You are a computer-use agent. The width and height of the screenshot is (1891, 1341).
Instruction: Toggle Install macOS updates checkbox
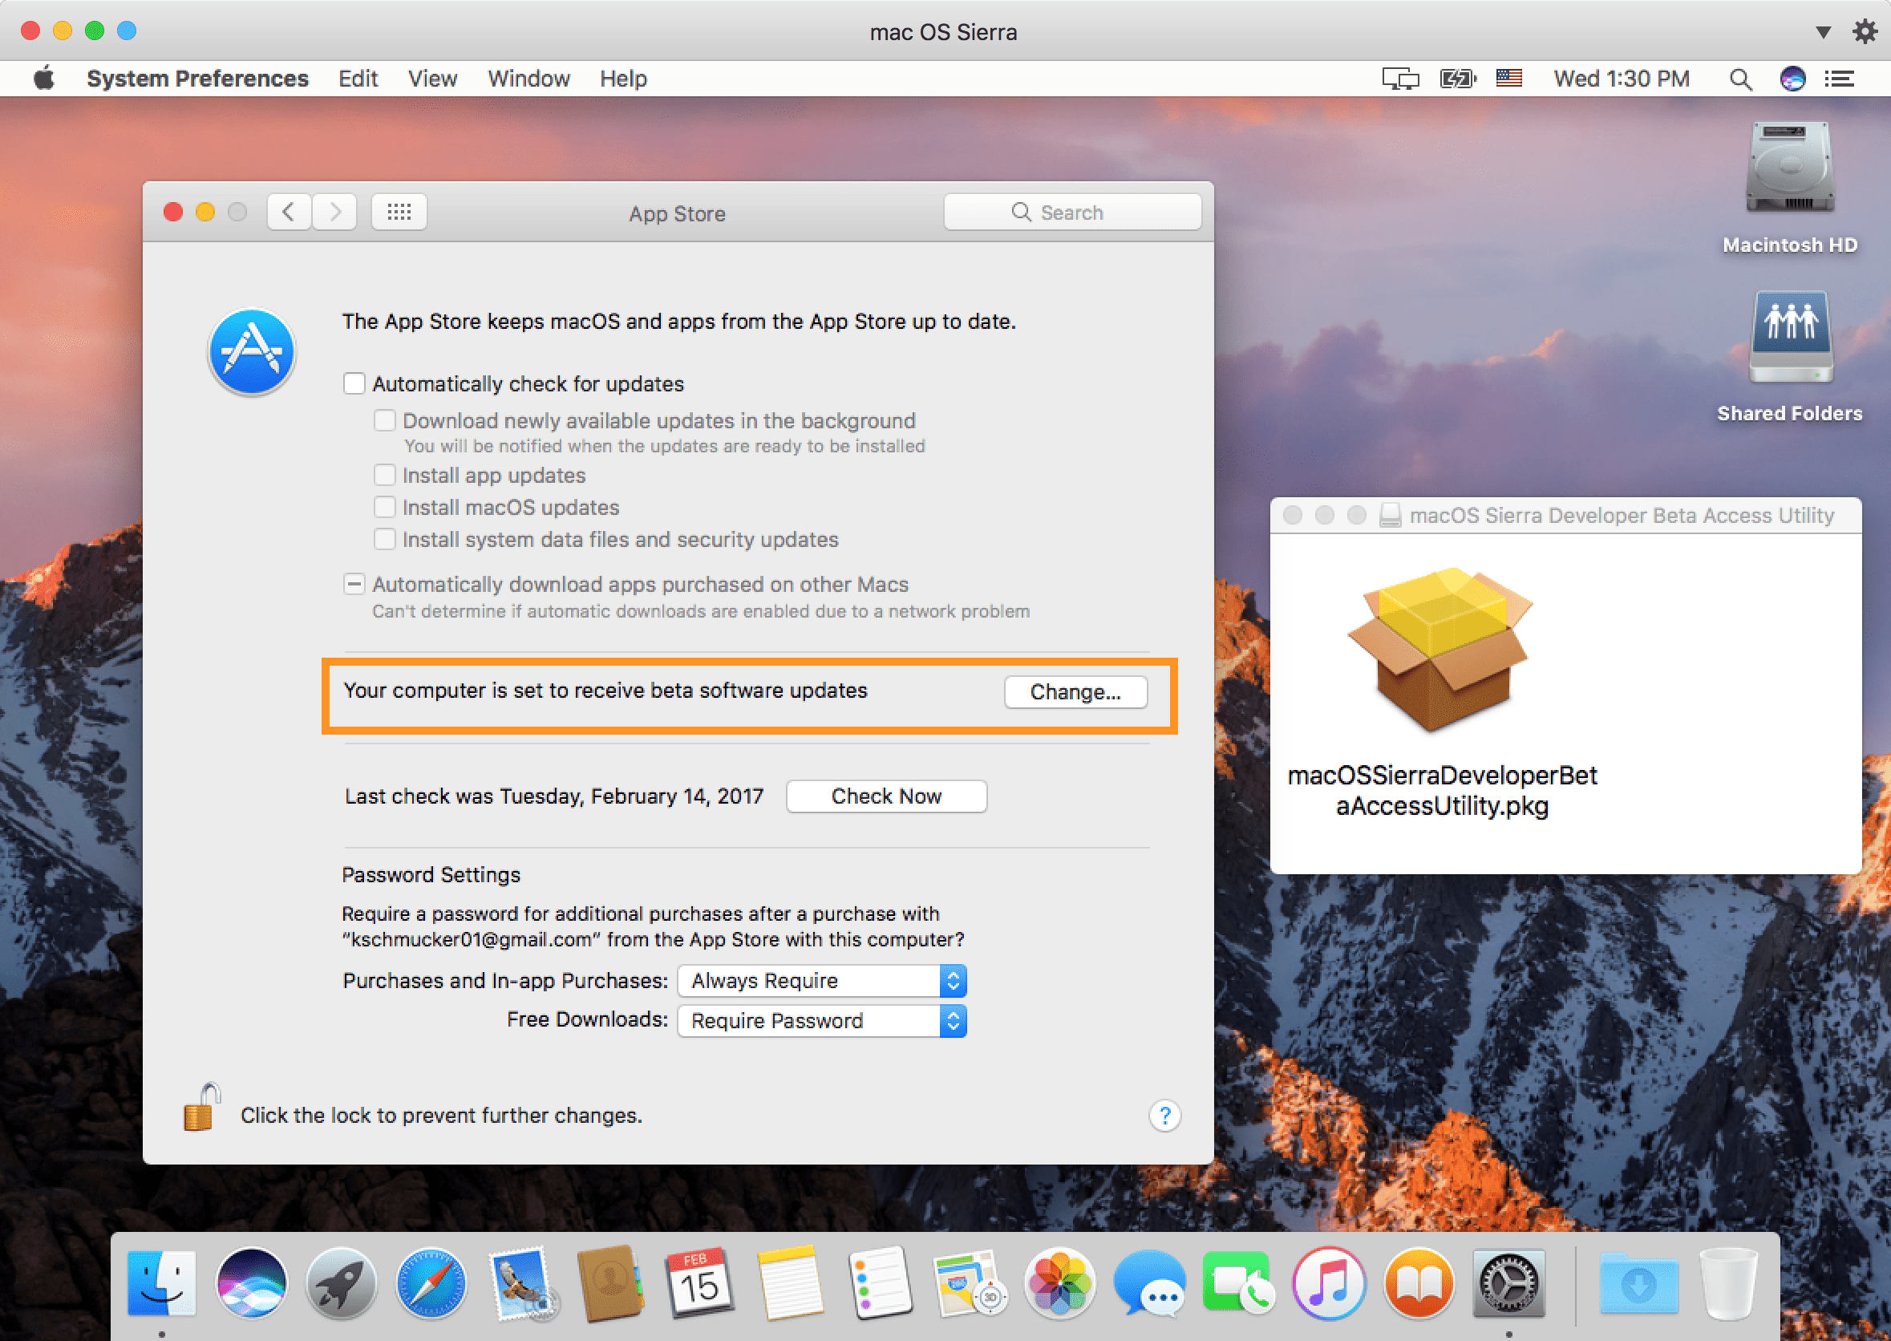385,506
